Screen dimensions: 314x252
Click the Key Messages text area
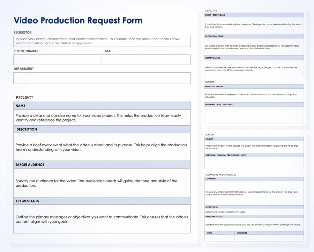(101, 219)
